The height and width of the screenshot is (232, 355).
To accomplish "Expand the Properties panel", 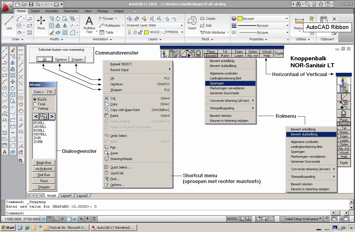I will pyautogui.click(x=258, y=39).
